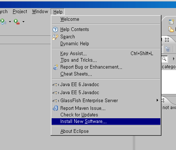The width and height of the screenshot is (176, 150).
Task: Open Tips and Tricks...
Action: click(x=106, y=60)
